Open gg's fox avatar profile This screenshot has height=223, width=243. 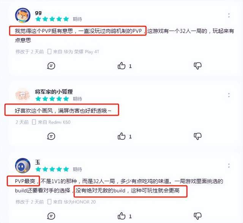coord(23,16)
